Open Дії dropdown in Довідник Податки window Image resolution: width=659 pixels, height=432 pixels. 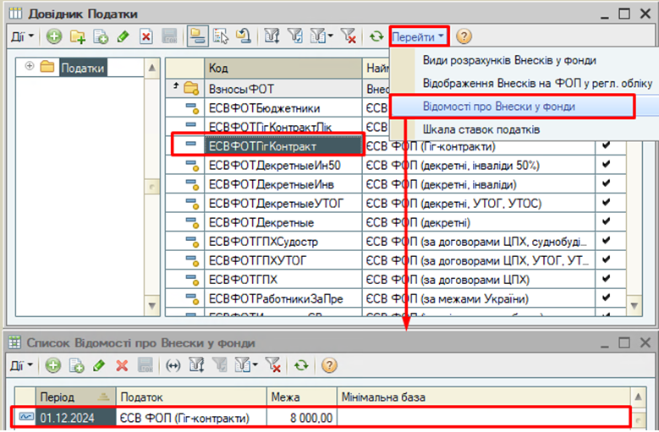pos(22,36)
